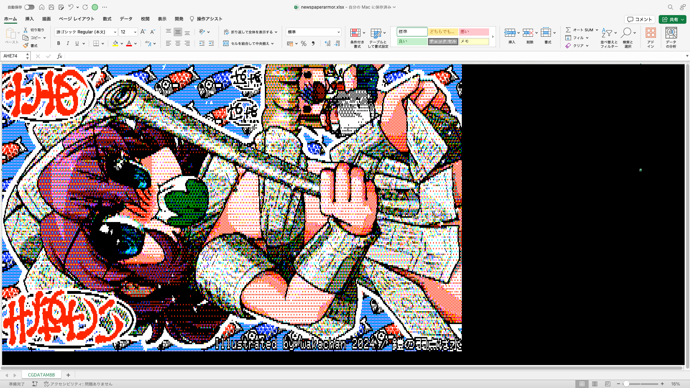This screenshot has width=690, height=388.
Task: Click the decrease decimal icon
Action: coord(337,43)
